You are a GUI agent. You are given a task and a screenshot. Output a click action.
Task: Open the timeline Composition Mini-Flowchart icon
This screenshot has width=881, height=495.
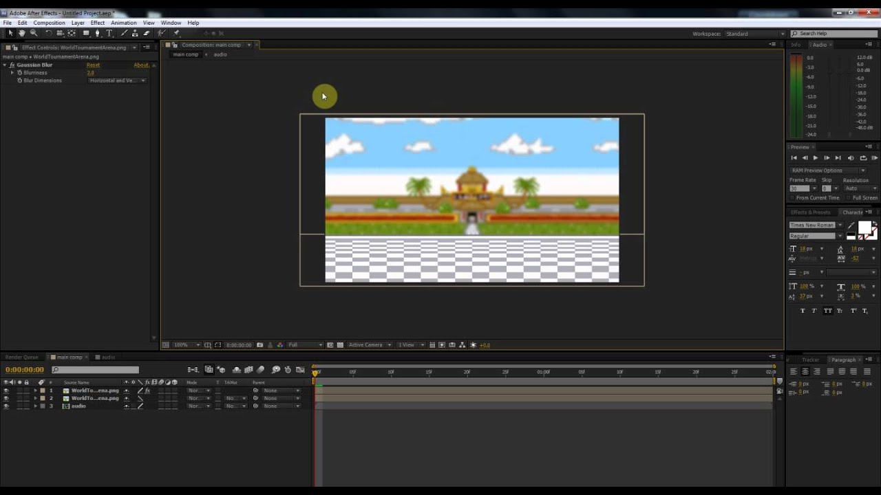[193, 370]
